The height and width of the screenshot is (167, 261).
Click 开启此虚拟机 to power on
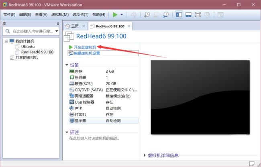(x=85, y=47)
